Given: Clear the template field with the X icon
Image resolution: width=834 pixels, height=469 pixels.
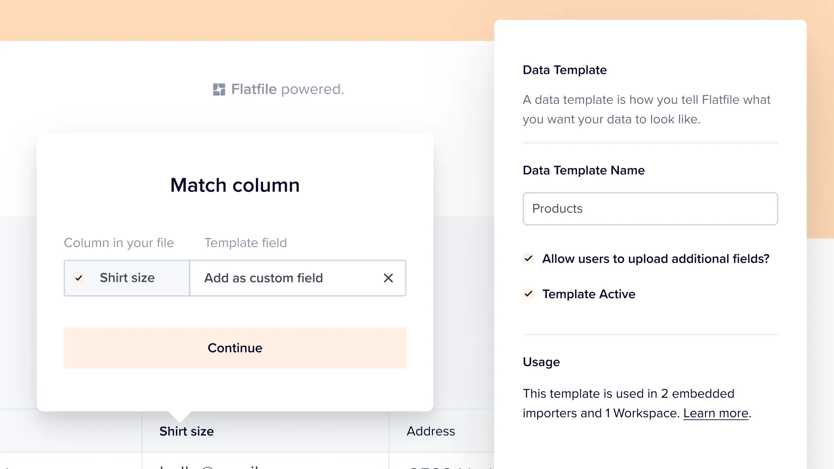Looking at the screenshot, I should (x=388, y=278).
